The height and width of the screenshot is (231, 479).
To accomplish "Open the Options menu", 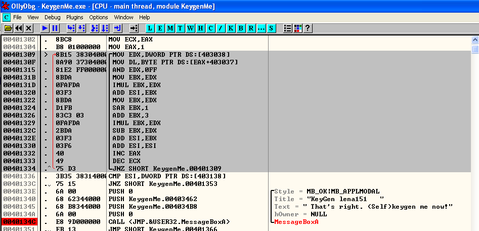I will (x=98, y=17).
